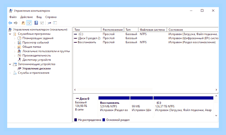This screenshot has height=135, width=226.
Task: Click the Службы и приложения icon
Action: (x=15, y=73)
